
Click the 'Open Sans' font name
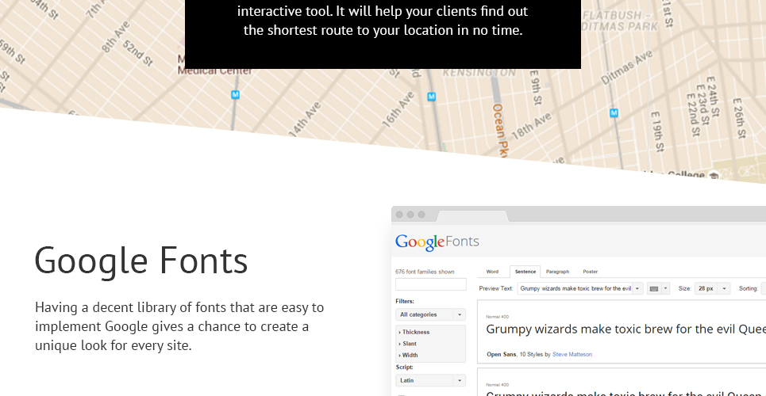click(x=501, y=355)
